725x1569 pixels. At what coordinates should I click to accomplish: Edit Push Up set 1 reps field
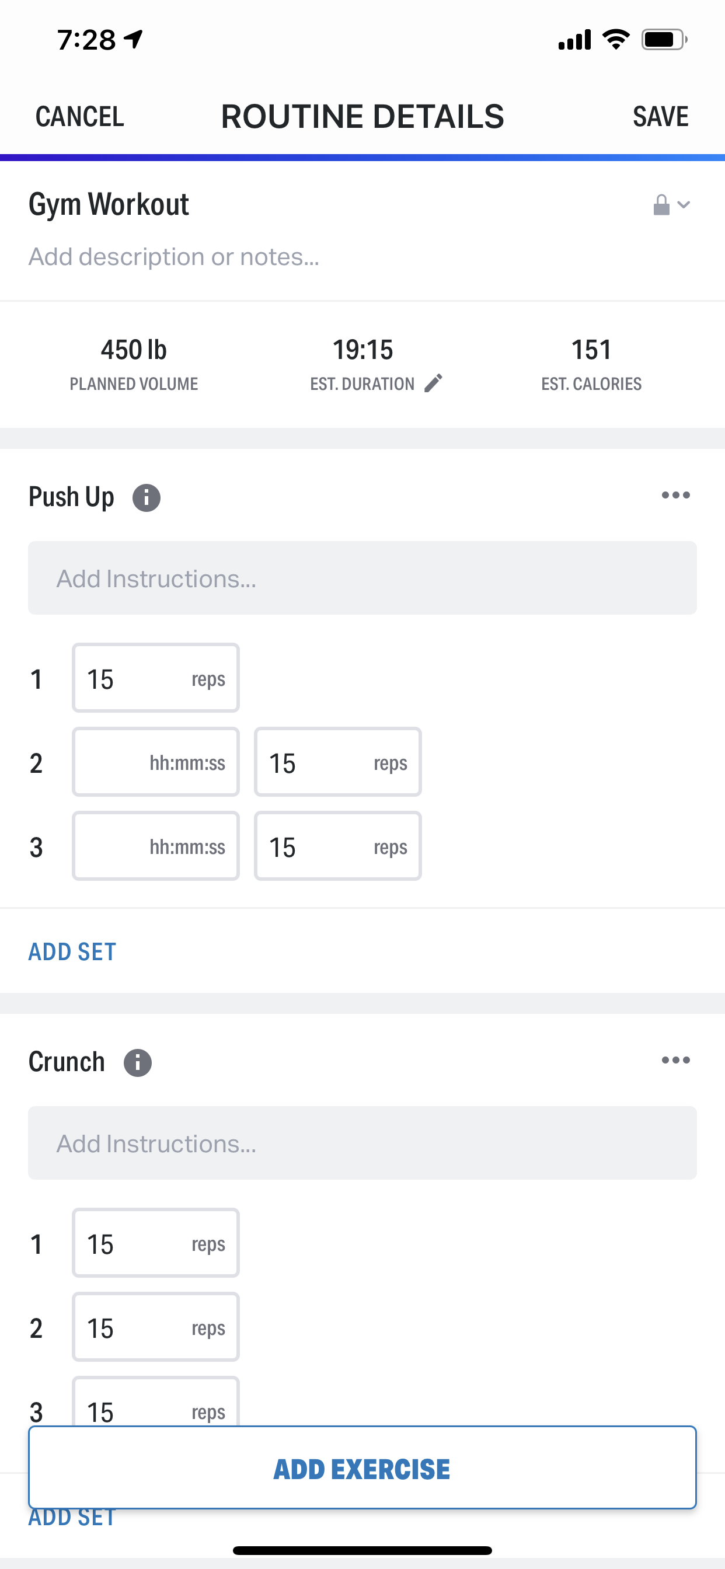coord(155,678)
